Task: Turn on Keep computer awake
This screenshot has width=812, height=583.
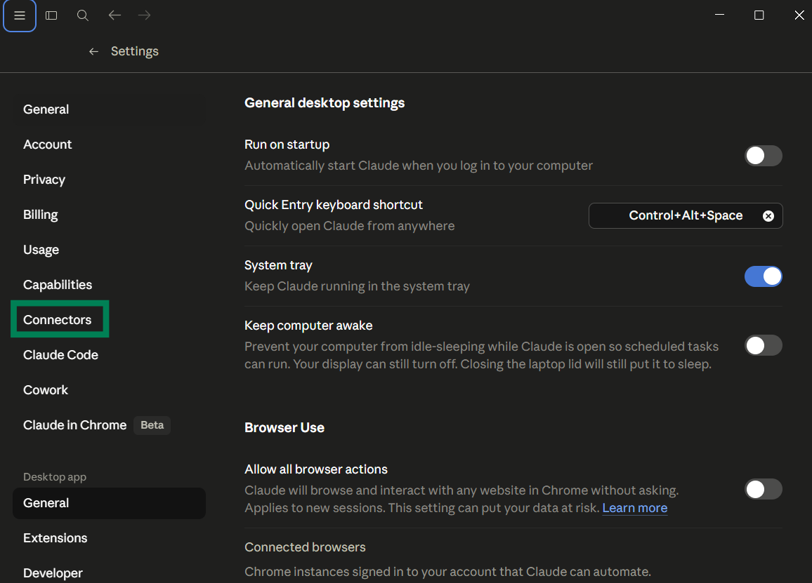Action: [764, 345]
